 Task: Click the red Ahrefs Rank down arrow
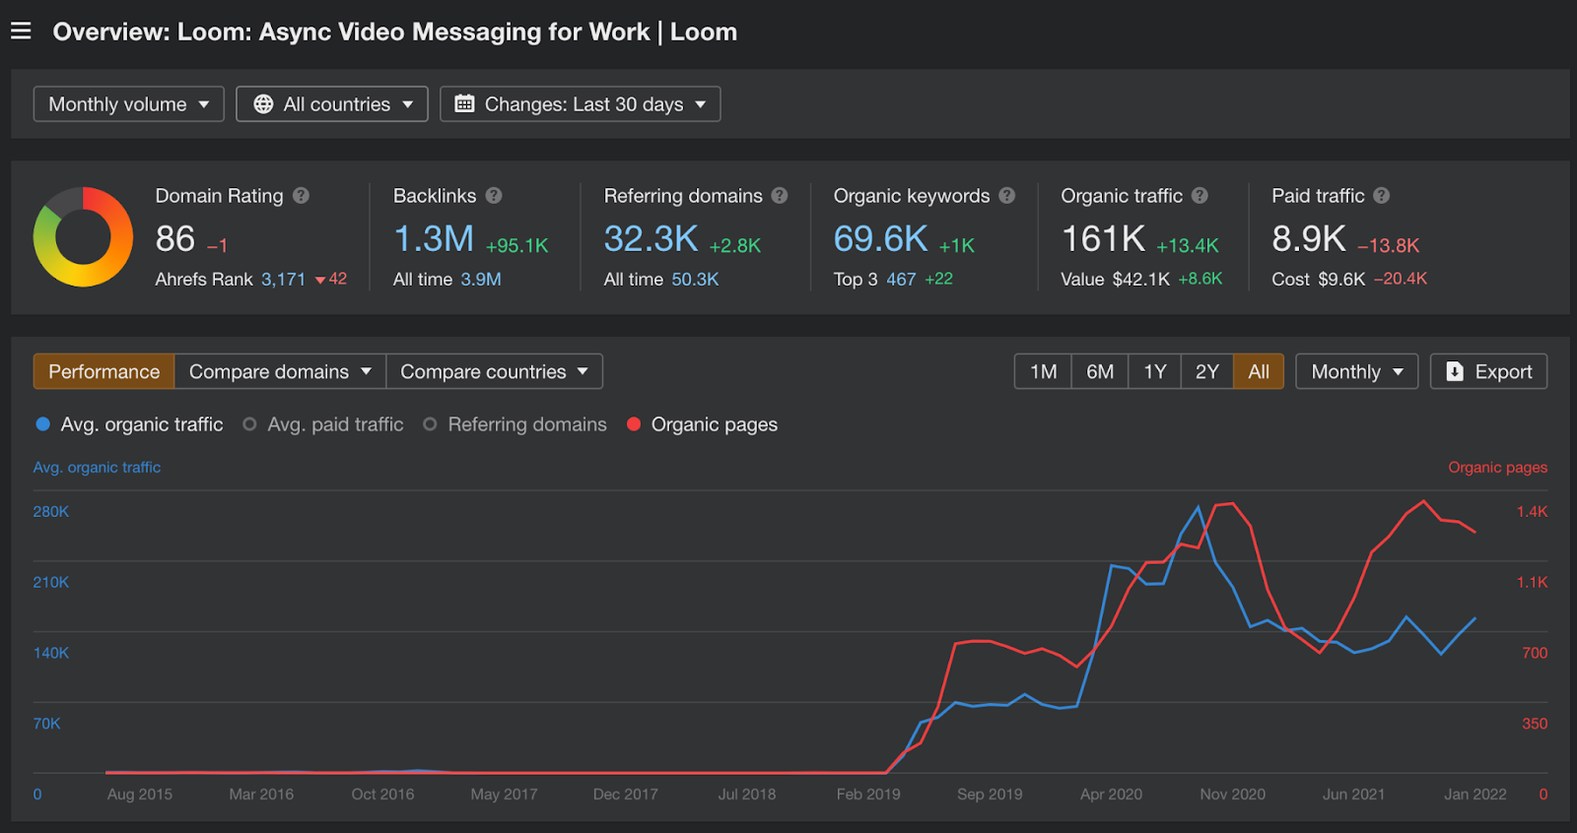point(320,281)
